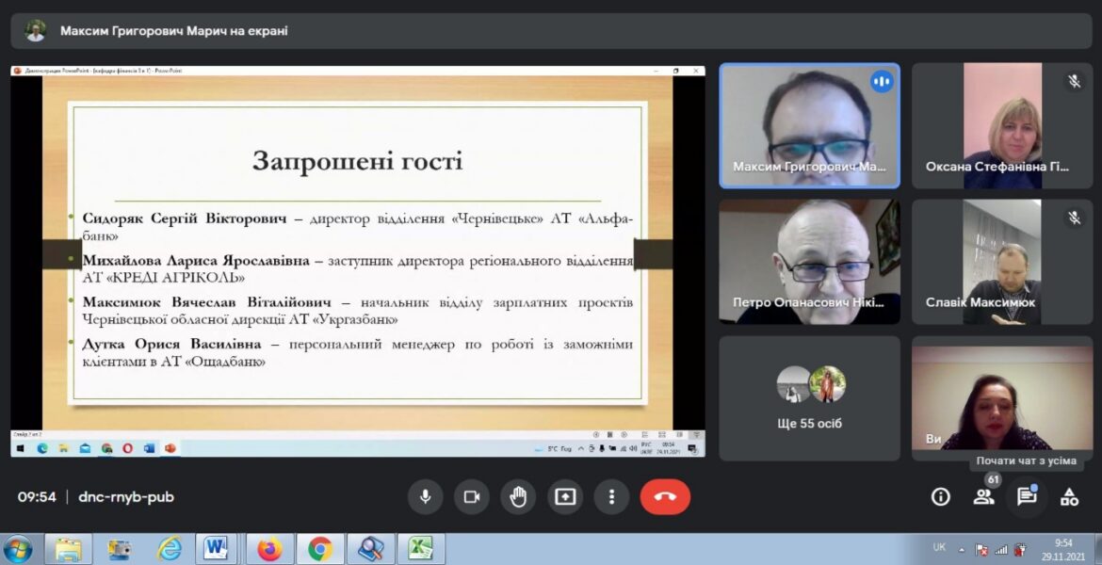Image resolution: width=1102 pixels, height=565 pixels.
Task: Click the audio indicator on Максим's tile
Action: point(882,82)
